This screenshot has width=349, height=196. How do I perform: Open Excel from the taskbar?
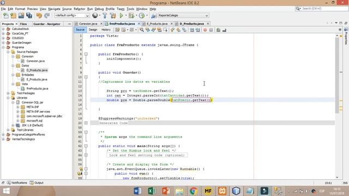pos(152,191)
